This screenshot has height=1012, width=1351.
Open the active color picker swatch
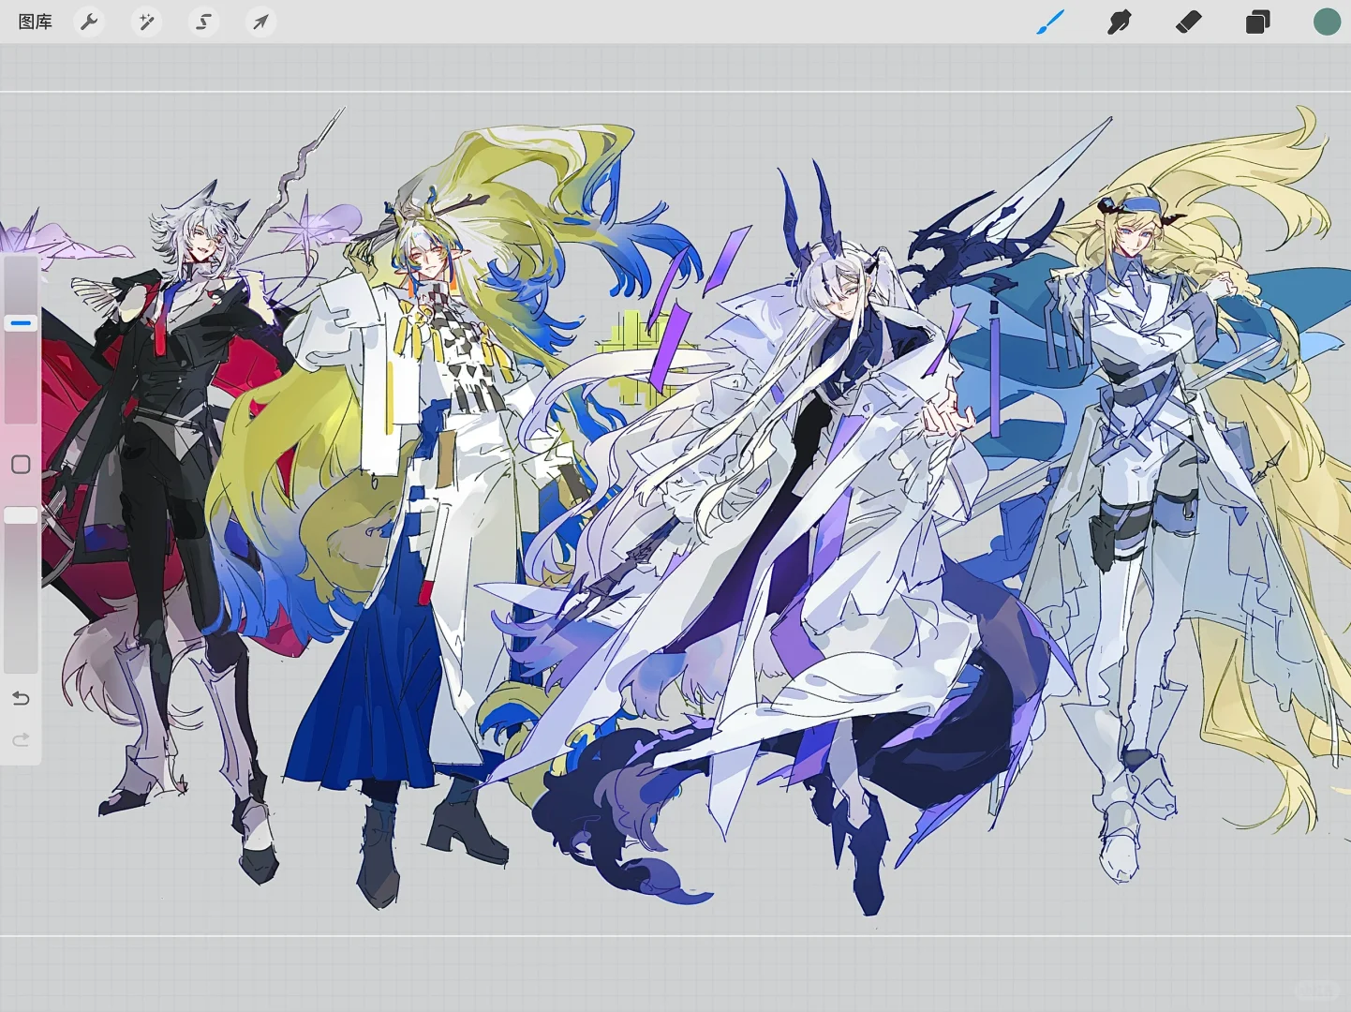tap(1327, 22)
